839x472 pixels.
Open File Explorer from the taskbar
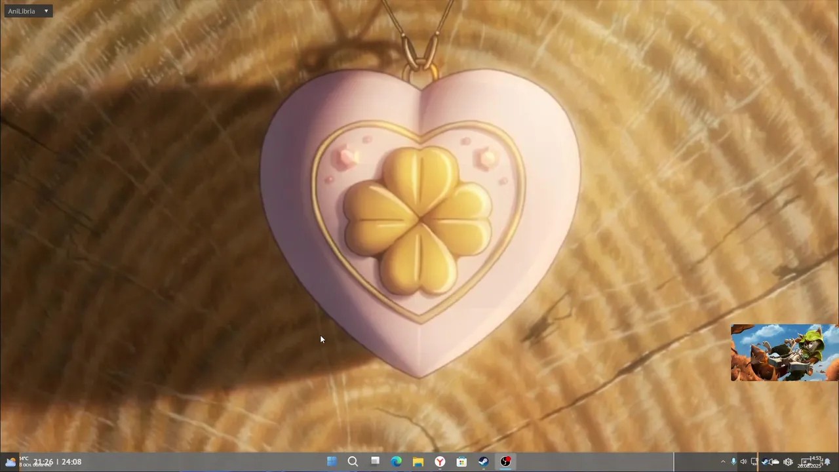[418, 462]
